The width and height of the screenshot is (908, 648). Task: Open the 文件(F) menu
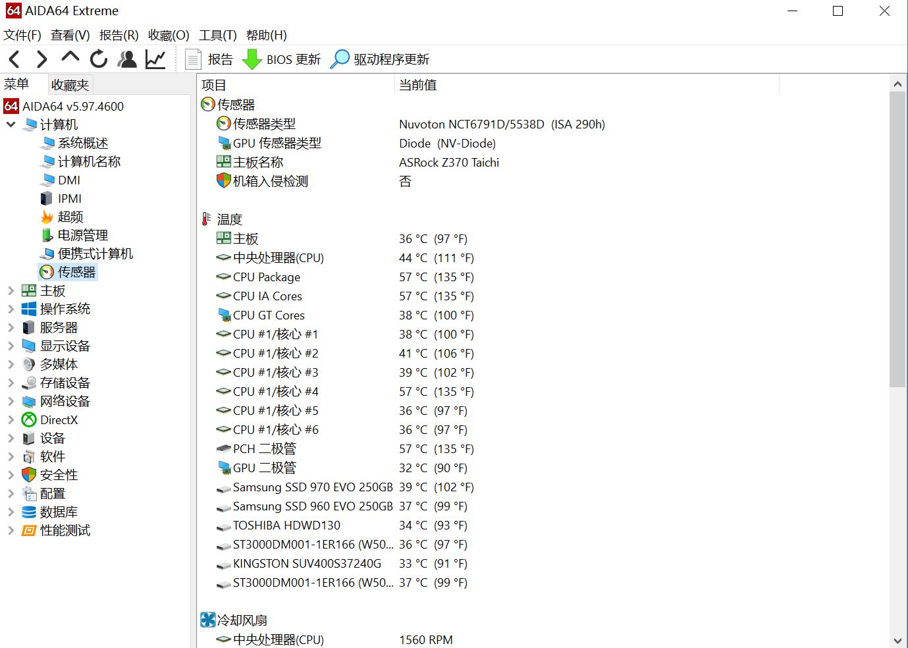pos(22,35)
